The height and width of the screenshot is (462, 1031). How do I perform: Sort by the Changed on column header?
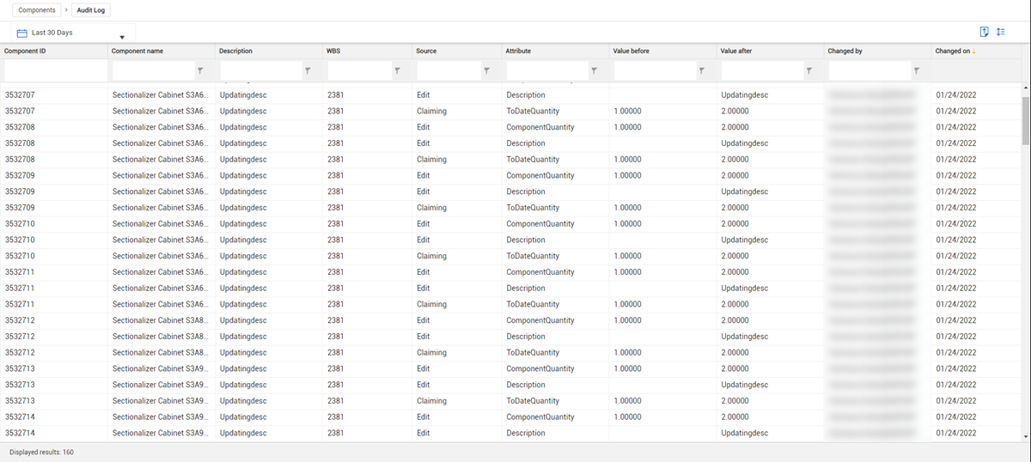[953, 51]
